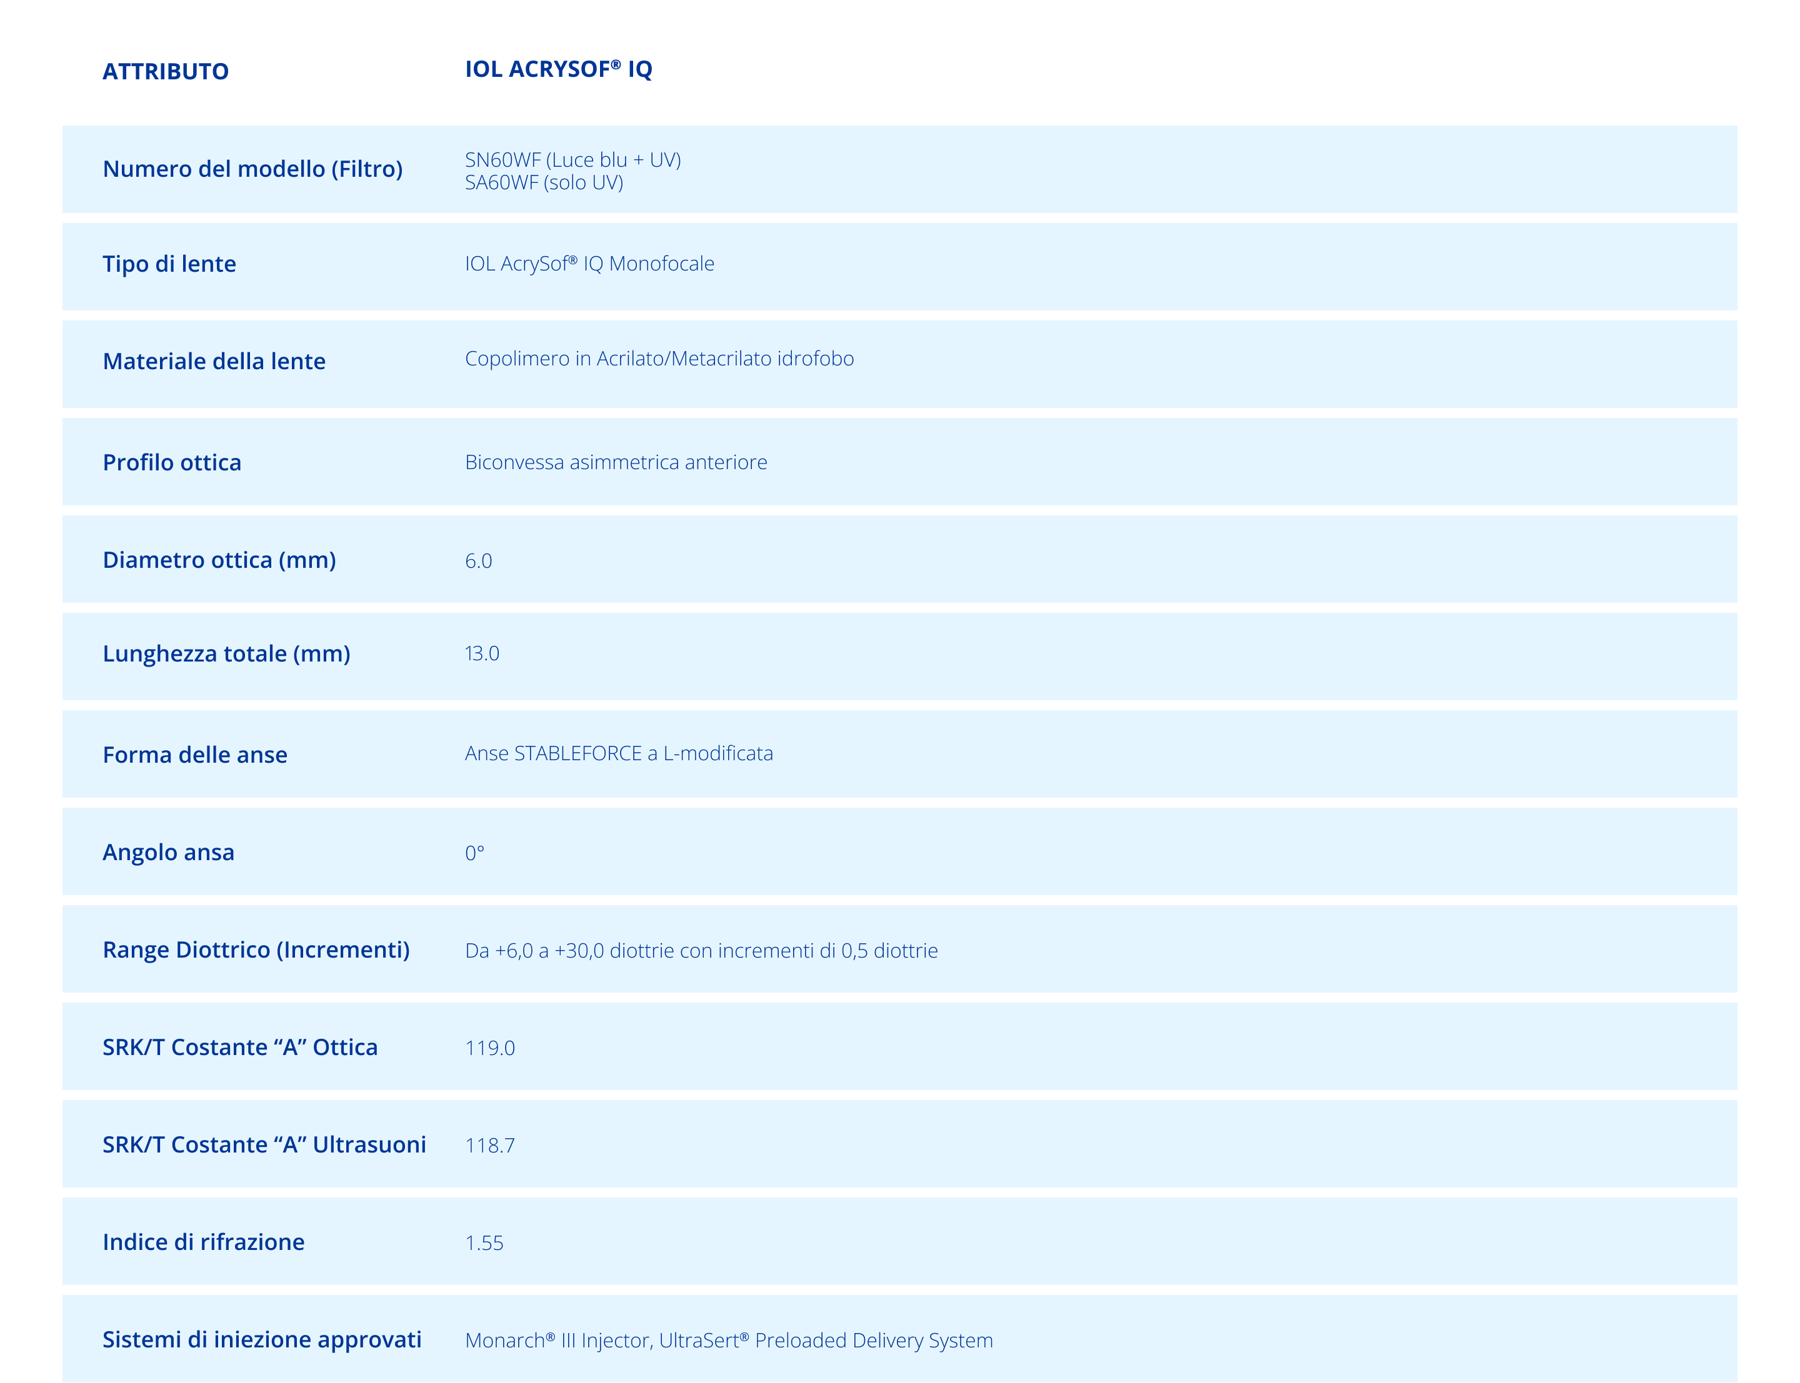
Task: Select 'SRK/T Costante "A" Ottica' label
Action: [239, 1047]
